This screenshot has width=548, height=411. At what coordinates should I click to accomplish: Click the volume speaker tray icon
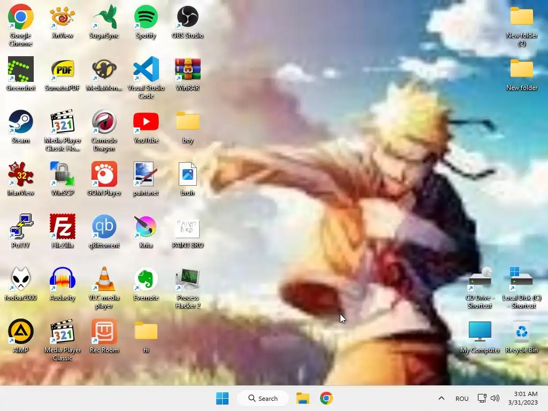click(x=495, y=398)
